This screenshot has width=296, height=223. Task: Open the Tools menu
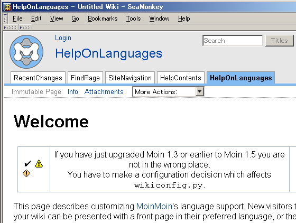[133, 18]
